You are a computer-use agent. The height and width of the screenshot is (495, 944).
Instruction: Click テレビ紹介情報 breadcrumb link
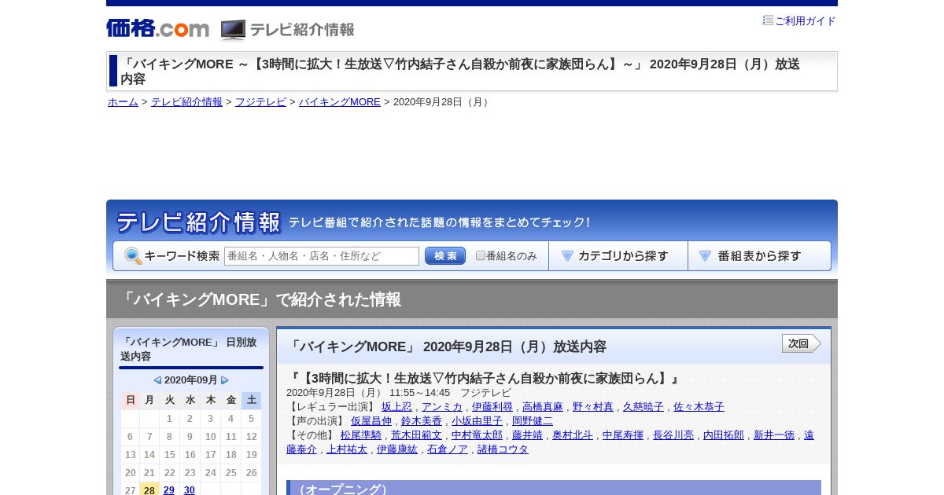tap(186, 102)
